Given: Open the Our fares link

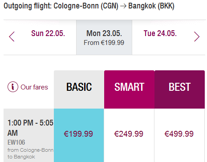Looking at the screenshot, I should click(x=34, y=87).
